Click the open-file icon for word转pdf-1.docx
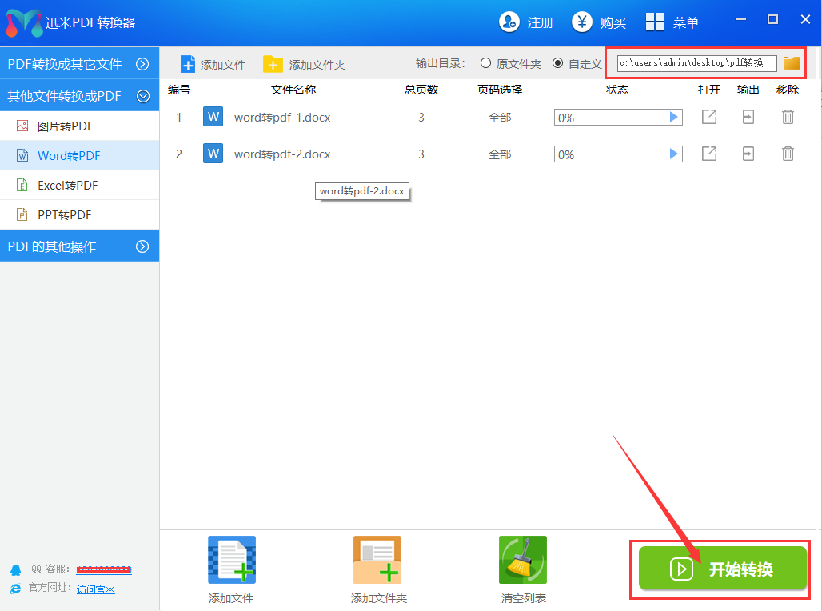822x611 pixels. point(709,118)
